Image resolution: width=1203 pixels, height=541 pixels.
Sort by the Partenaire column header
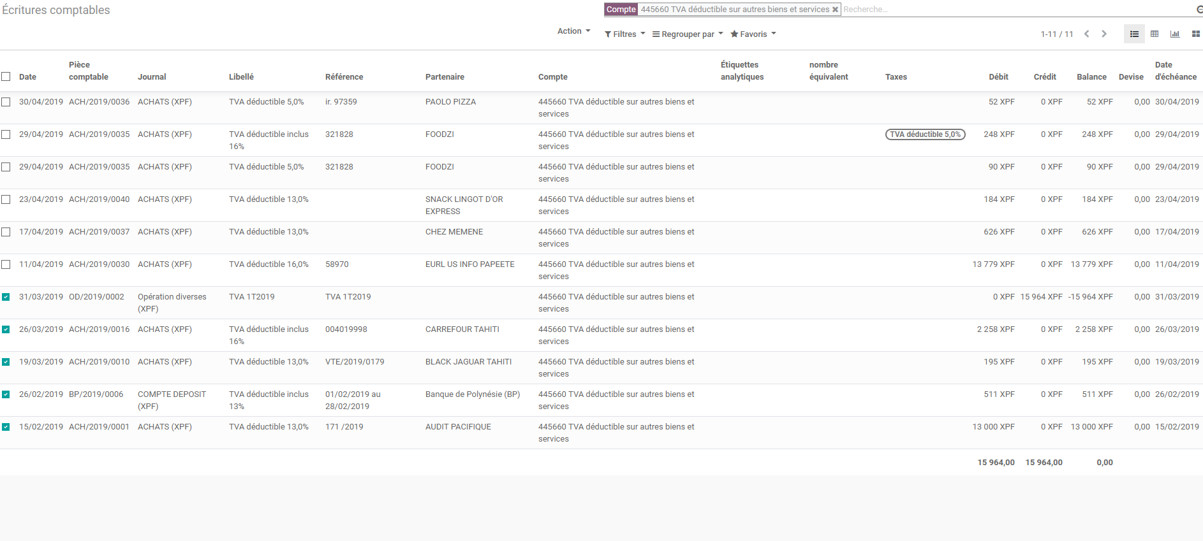click(x=445, y=76)
